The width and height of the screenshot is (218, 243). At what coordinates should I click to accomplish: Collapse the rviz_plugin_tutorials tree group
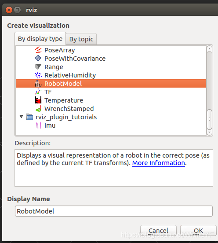tap(22, 117)
